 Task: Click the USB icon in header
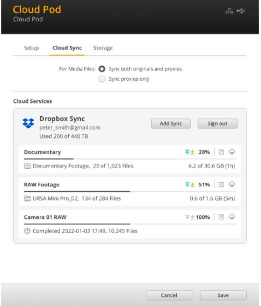(x=242, y=11)
